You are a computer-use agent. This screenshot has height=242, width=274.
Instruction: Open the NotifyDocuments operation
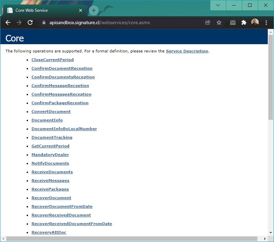[x=50, y=163]
